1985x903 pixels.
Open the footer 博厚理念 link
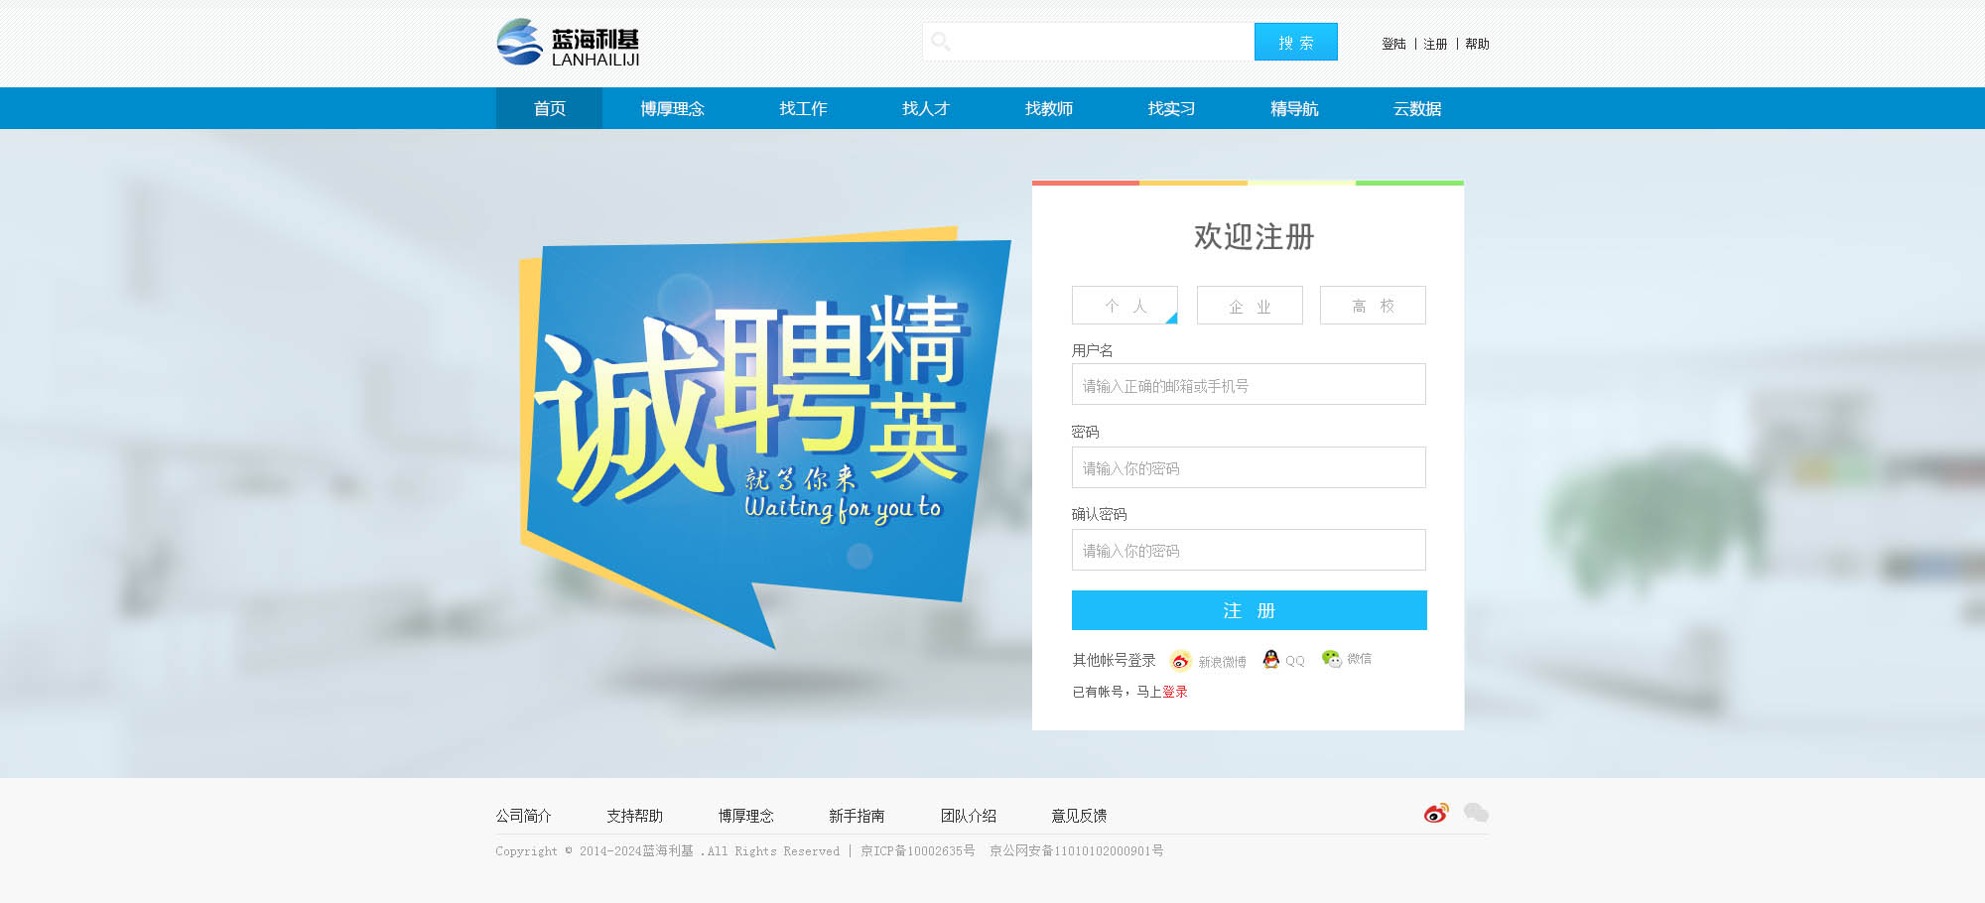coord(745,816)
